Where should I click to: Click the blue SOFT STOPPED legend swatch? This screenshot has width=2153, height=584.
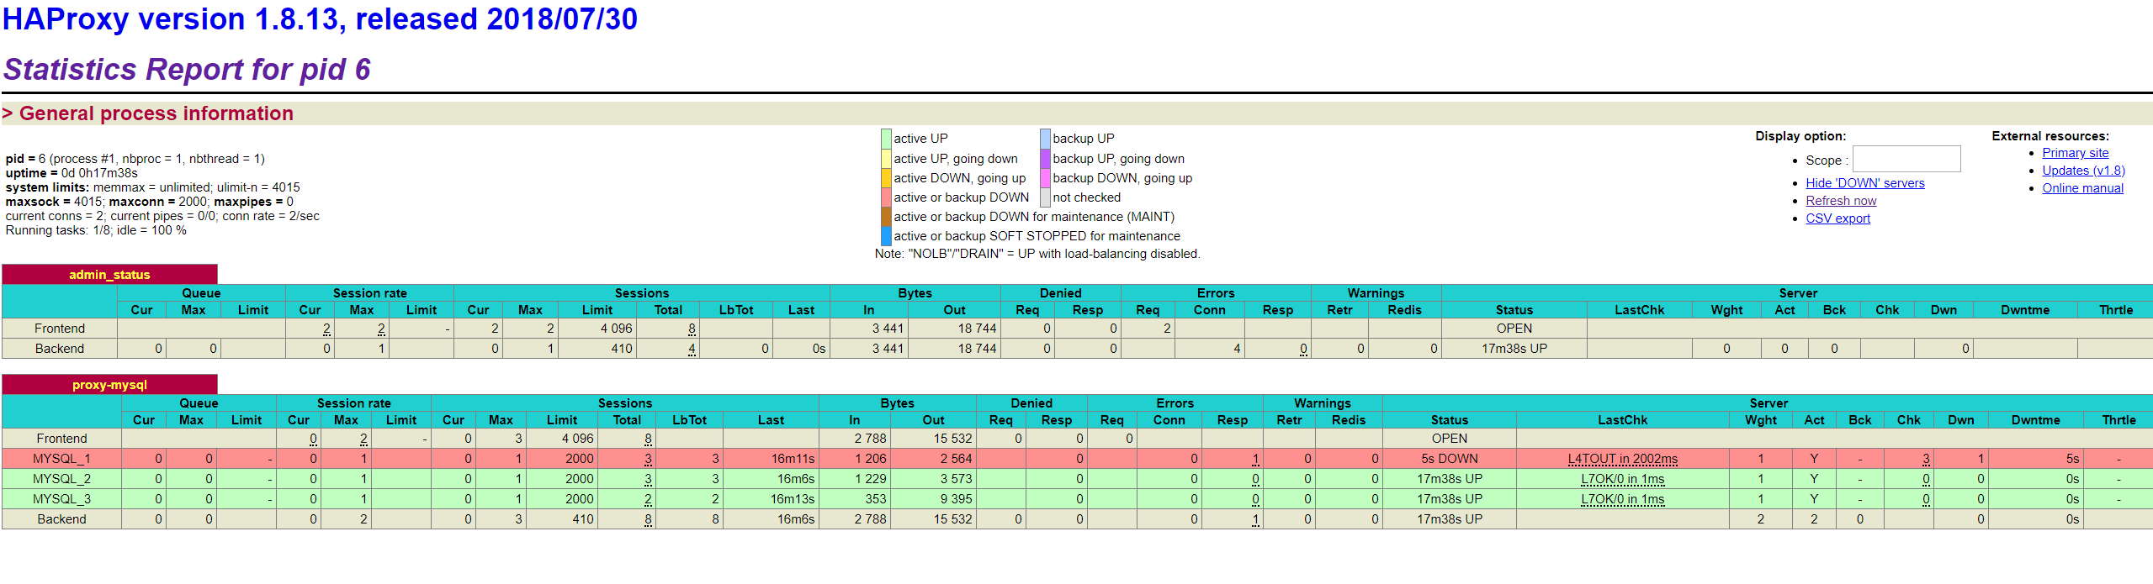pos(885,236)
